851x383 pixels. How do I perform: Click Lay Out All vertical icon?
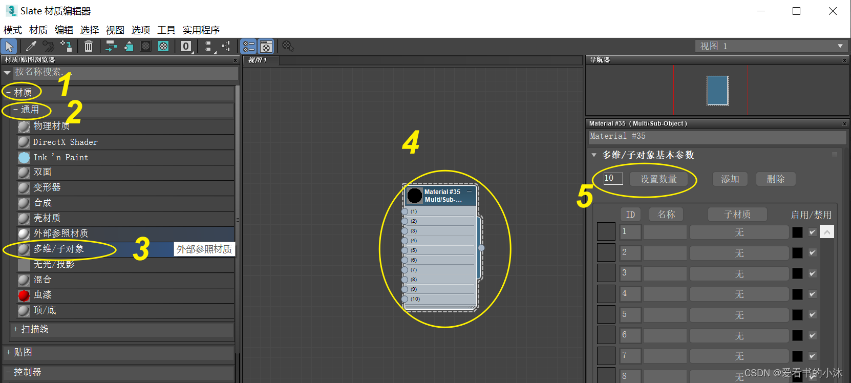[209, 46]
